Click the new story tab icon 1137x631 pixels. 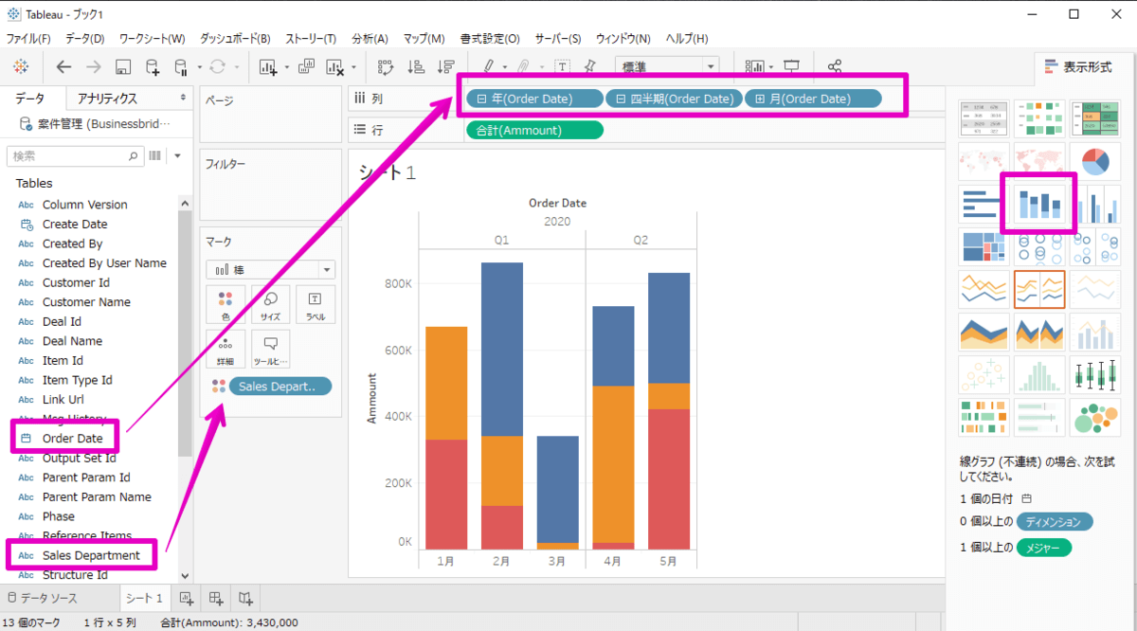[x=246, y=598]
